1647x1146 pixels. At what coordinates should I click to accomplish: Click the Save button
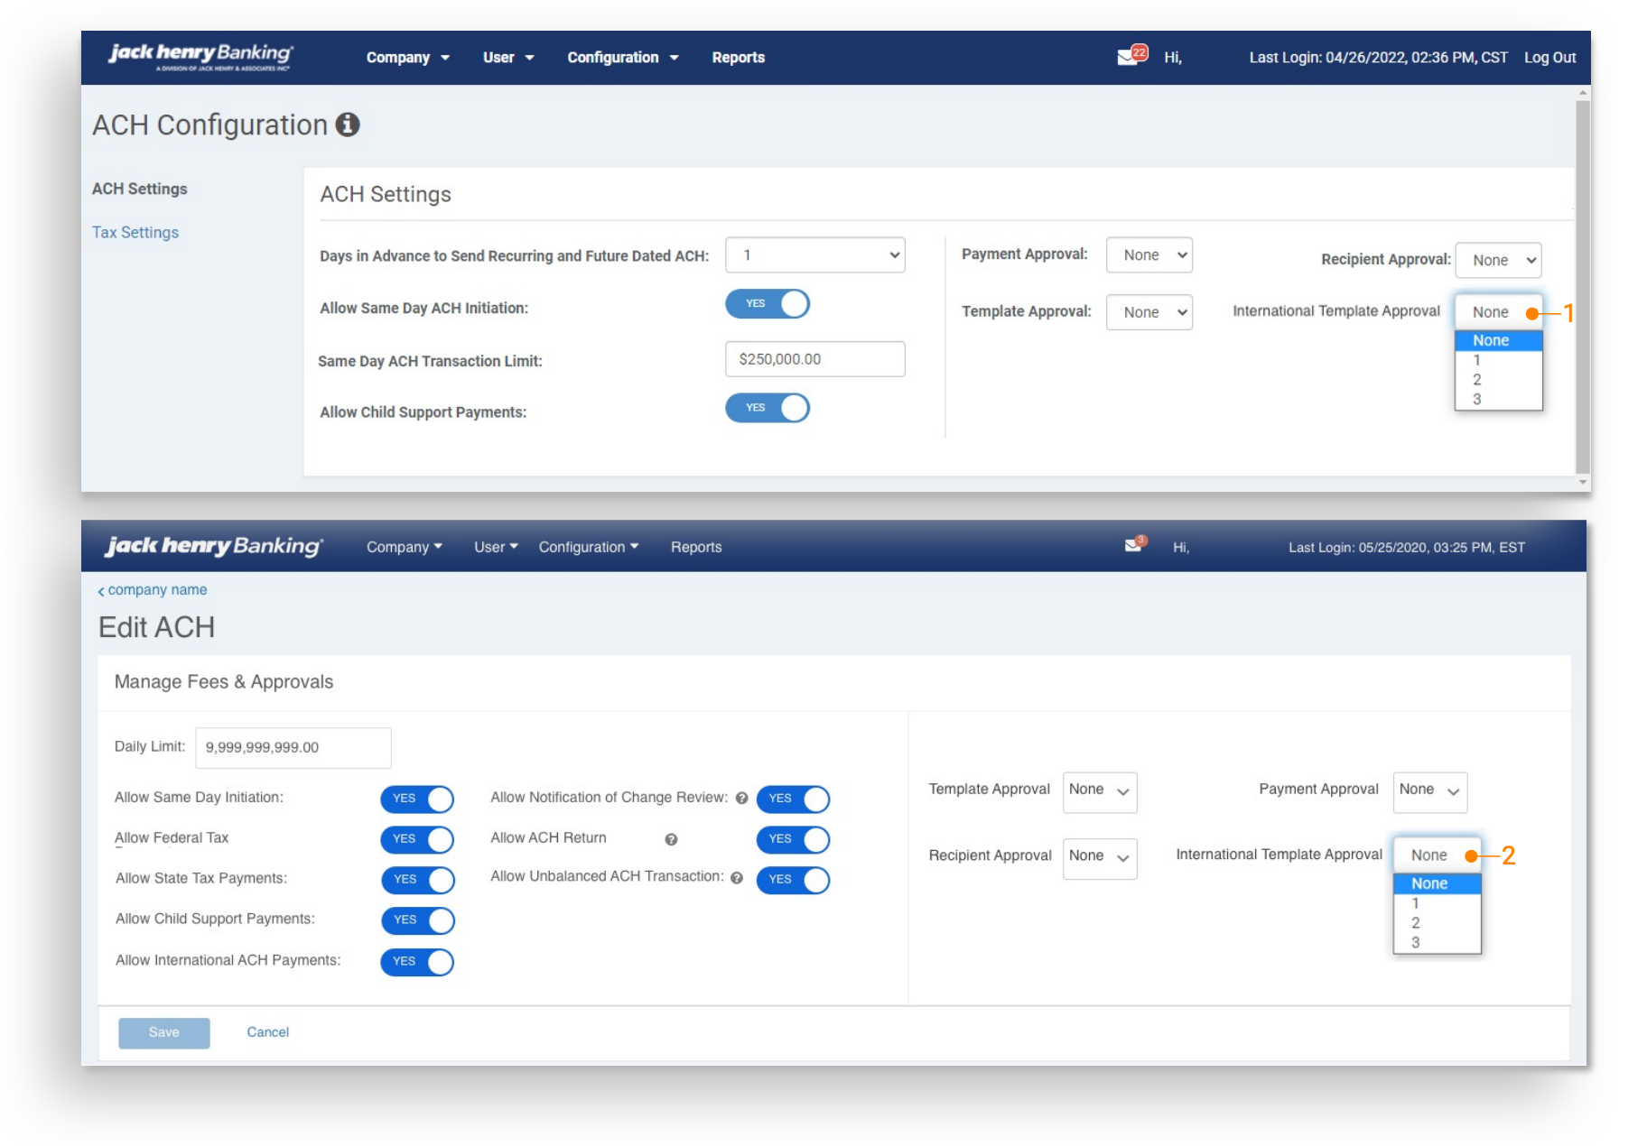pyautogui.click(x=164, y=1032)
